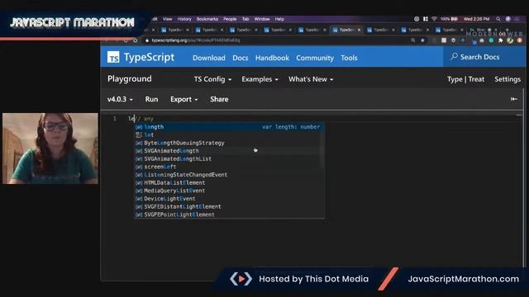Select the 'length' variable icon suggestion

point(139,127)
